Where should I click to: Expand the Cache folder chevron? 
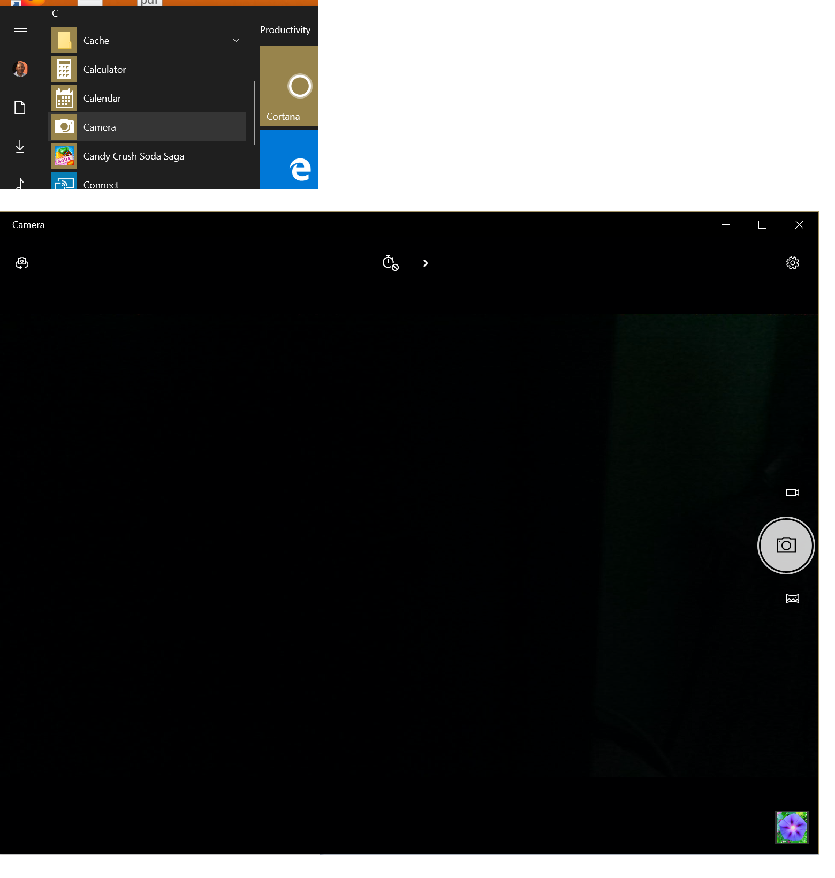(236, 41)
